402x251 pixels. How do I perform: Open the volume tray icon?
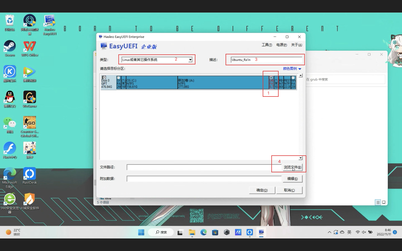[364, 232]
